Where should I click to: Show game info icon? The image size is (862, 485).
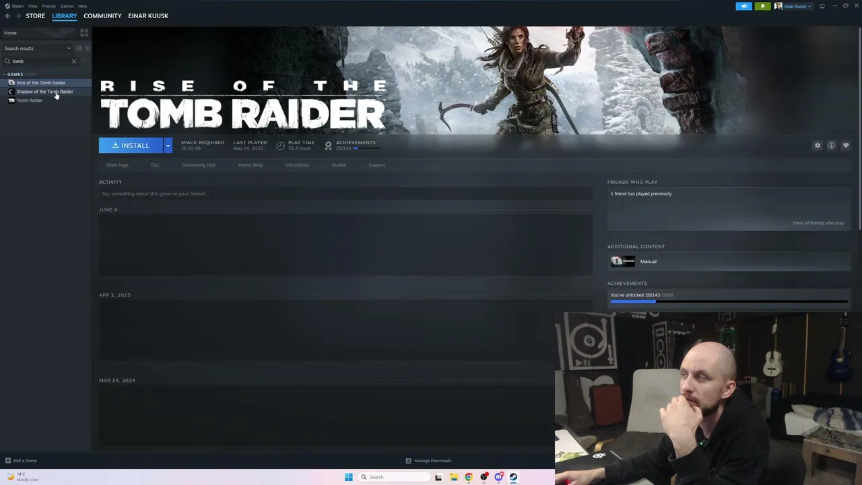tap(832, 145)
